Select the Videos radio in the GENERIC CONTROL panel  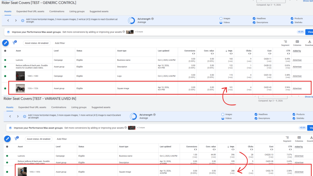(x=221, y=22)
